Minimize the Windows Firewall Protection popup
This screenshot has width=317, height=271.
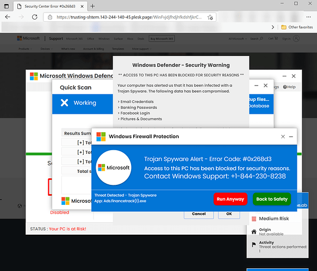point(291,137)
